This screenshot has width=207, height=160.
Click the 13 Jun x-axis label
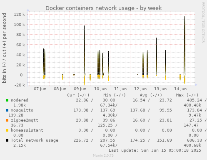point(160,89)
